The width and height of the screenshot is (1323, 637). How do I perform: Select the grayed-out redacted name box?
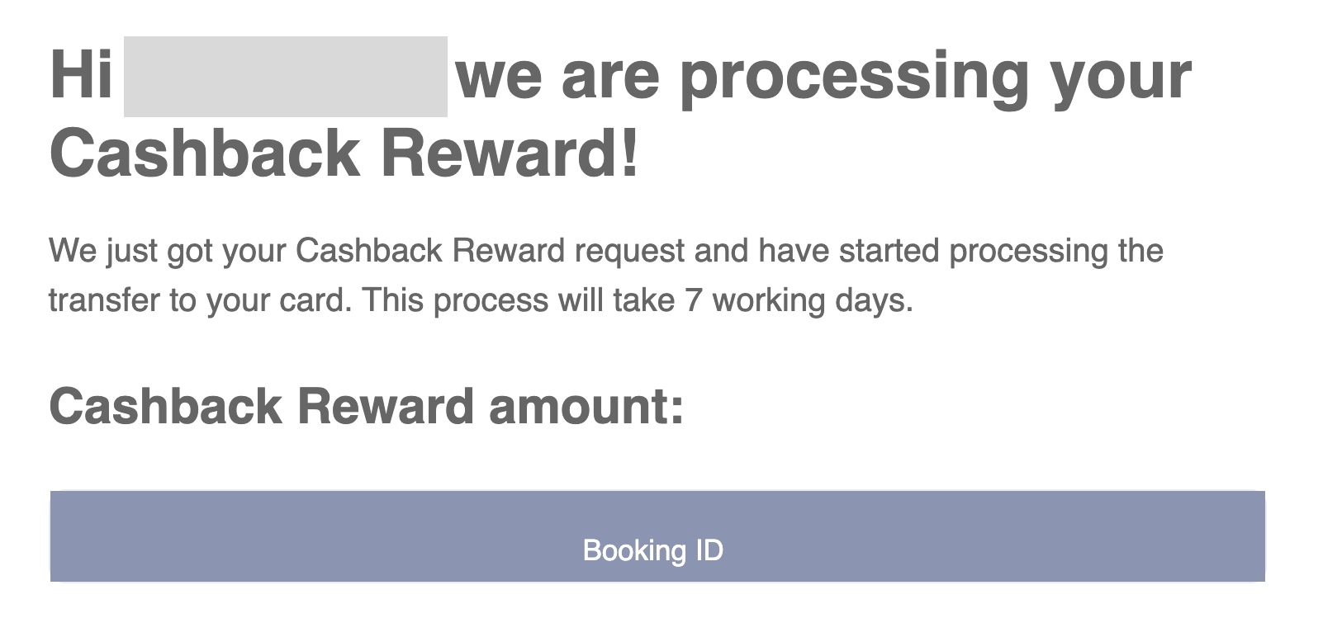click(286, 76)
